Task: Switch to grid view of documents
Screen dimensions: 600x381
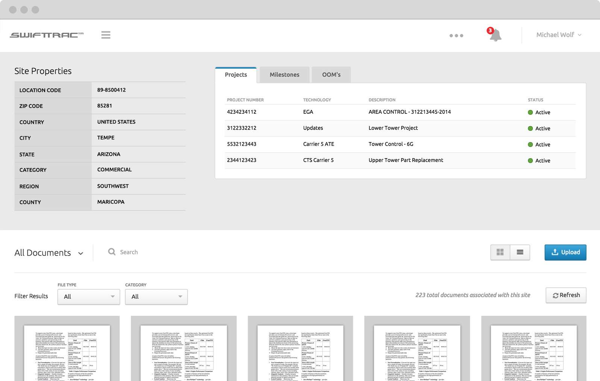Action: (x=500, y=252)
